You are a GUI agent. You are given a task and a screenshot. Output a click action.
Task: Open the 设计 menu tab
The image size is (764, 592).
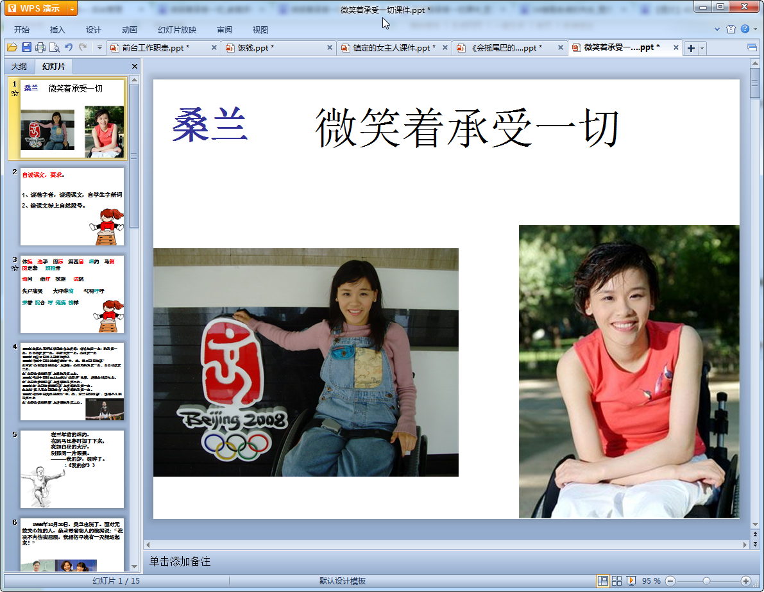[x=94, y=29]
